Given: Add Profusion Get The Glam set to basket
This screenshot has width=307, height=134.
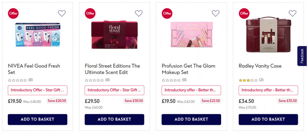Looking at the screenshot, I should [x=191, y=119].
